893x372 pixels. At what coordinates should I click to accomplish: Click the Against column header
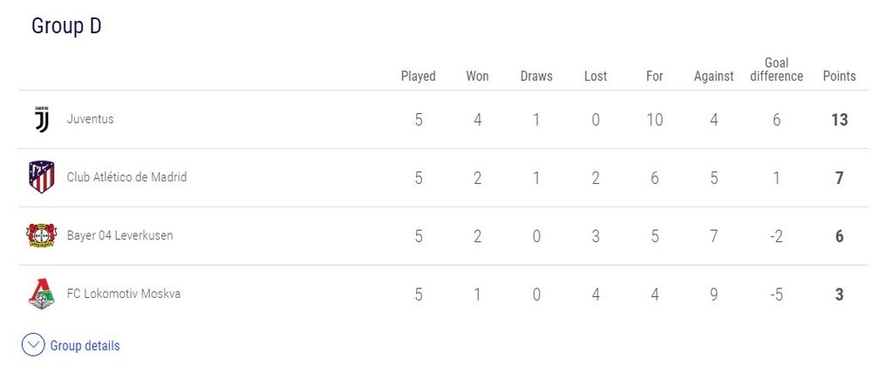[713, 76]
